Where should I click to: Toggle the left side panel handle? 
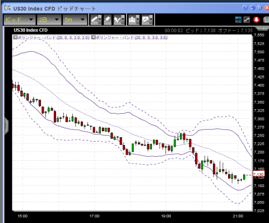6,126
